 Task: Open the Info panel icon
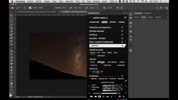point(131,26)
